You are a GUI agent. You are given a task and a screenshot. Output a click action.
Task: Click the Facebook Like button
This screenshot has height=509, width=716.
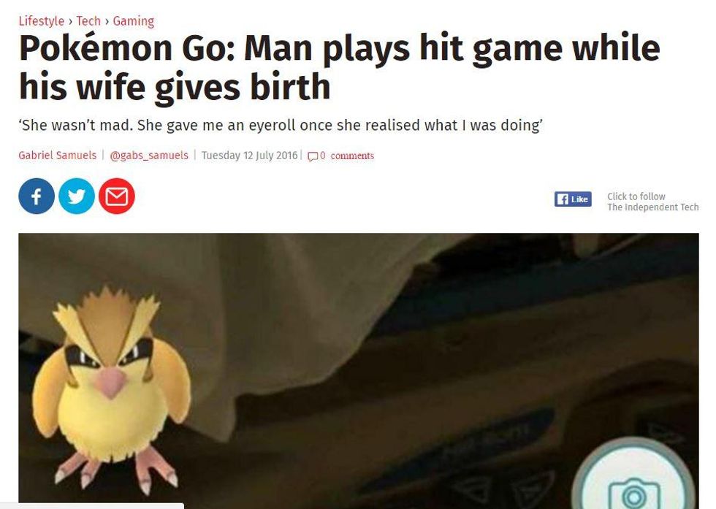coord(573,199)
